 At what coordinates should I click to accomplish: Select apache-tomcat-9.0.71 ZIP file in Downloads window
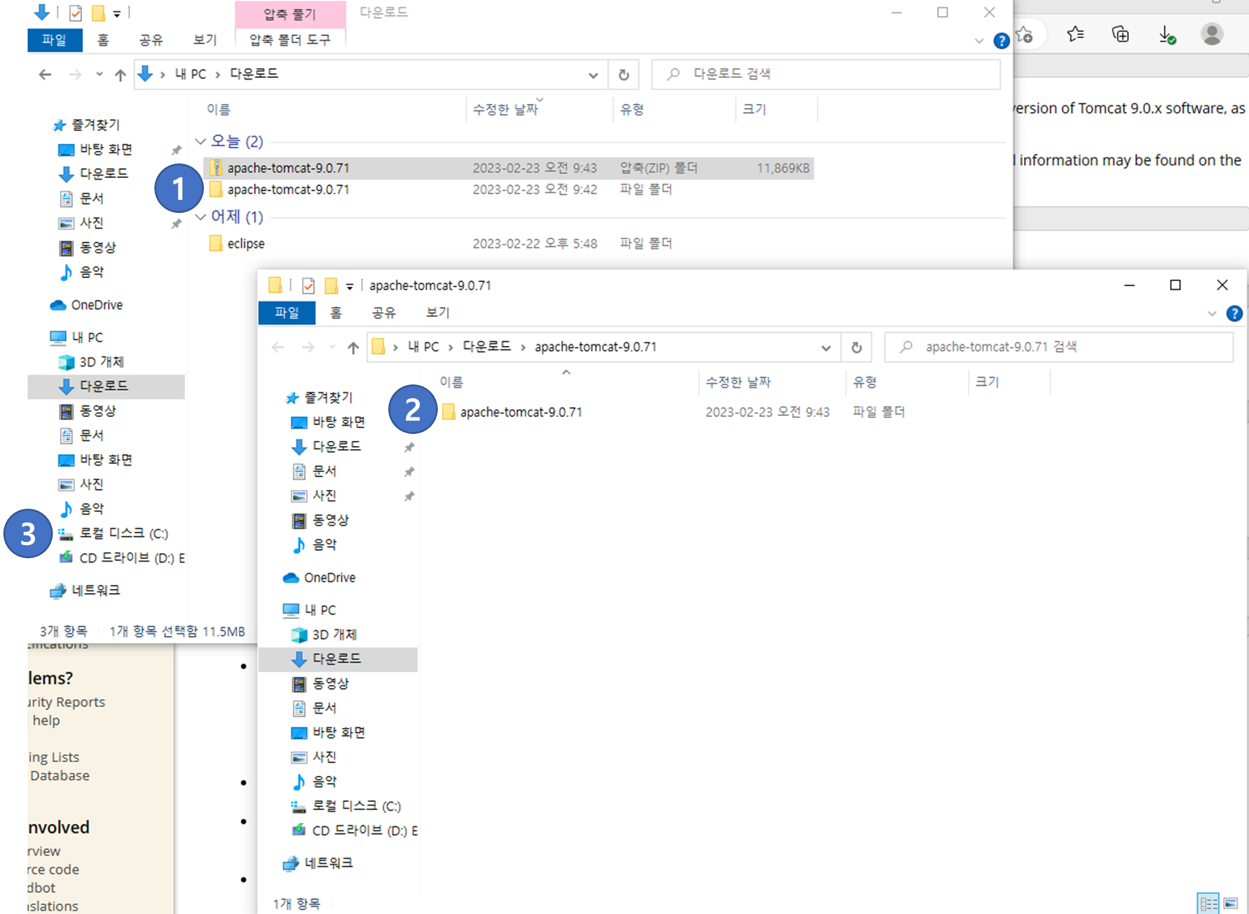(x=508, y=168)
